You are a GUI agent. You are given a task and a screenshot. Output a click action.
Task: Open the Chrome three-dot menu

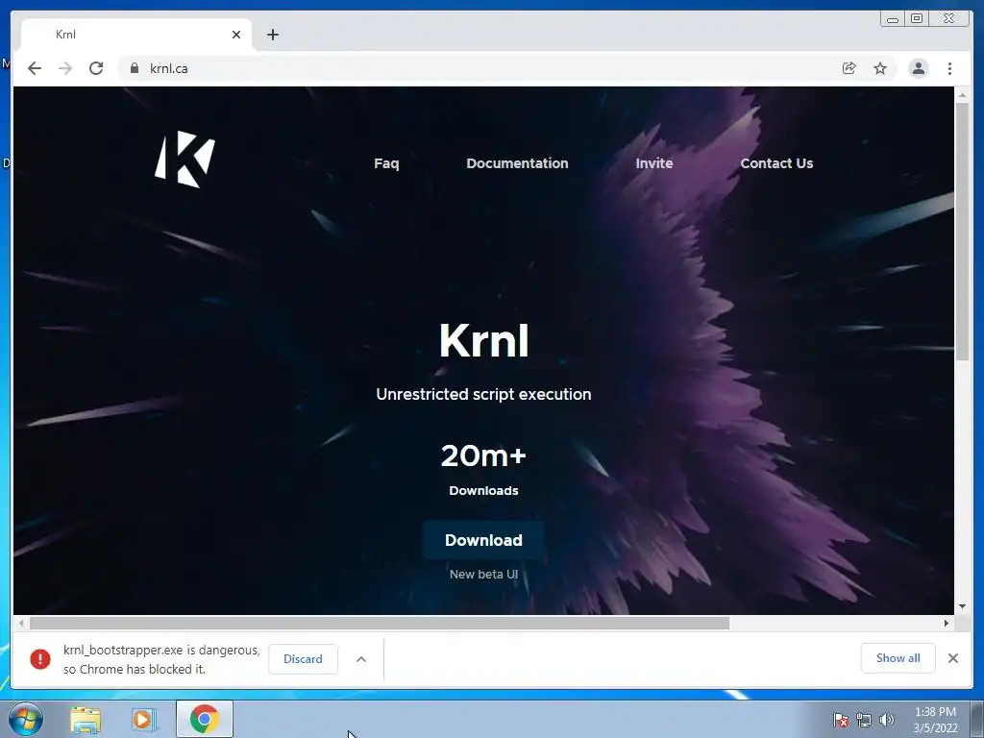click(949, 68)
